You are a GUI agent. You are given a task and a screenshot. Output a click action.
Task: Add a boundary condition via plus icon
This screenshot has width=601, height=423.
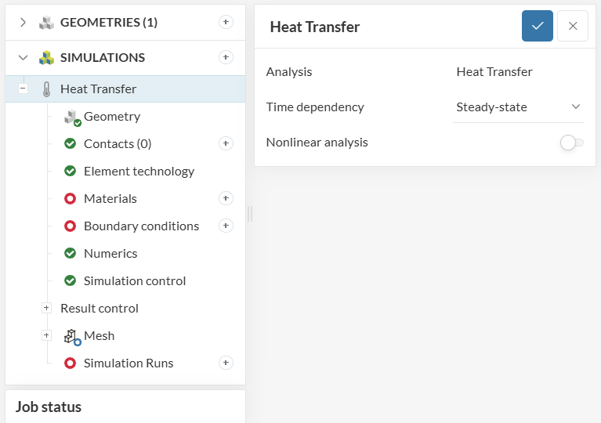pos(226,226)
